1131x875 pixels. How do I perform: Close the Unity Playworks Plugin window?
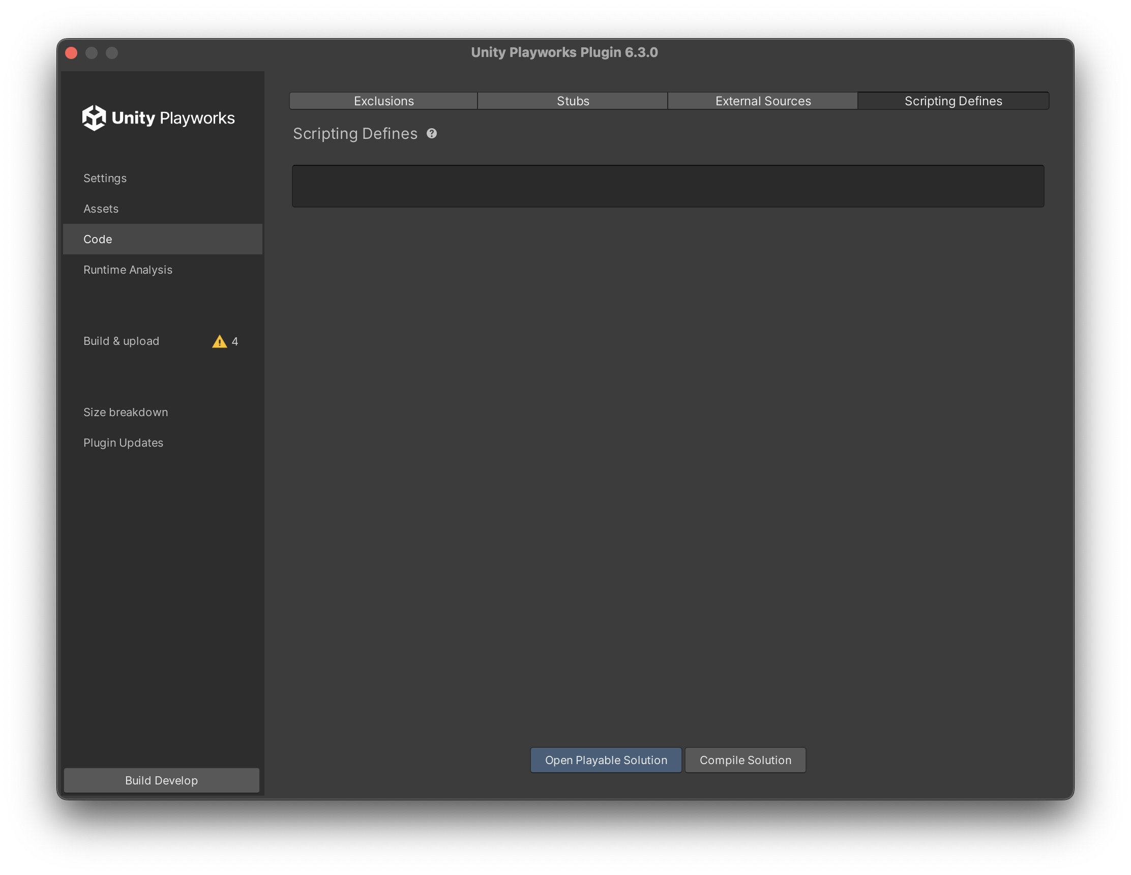[72, 53]
